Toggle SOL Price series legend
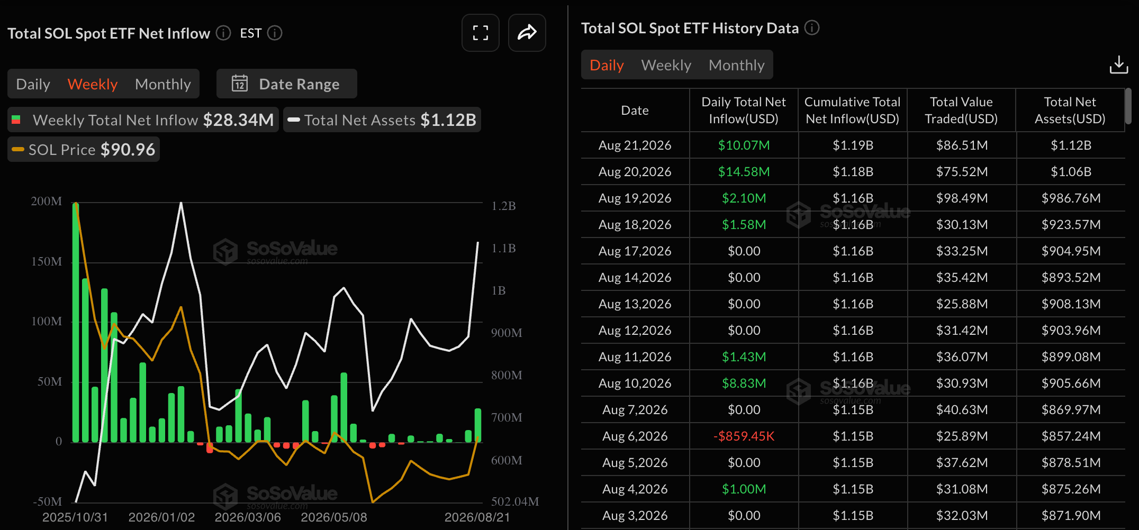Viewport: 1139px width, 530px height. pyautogui.click(x=84, y=150)
